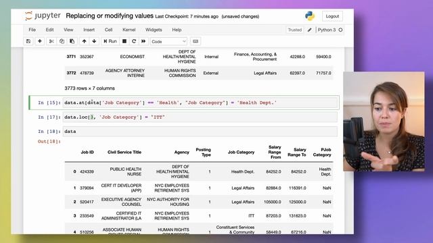The width and height of the screenshot is (433, 243).
Task: Restart kernel and run all icon
Action: [143, 41]
